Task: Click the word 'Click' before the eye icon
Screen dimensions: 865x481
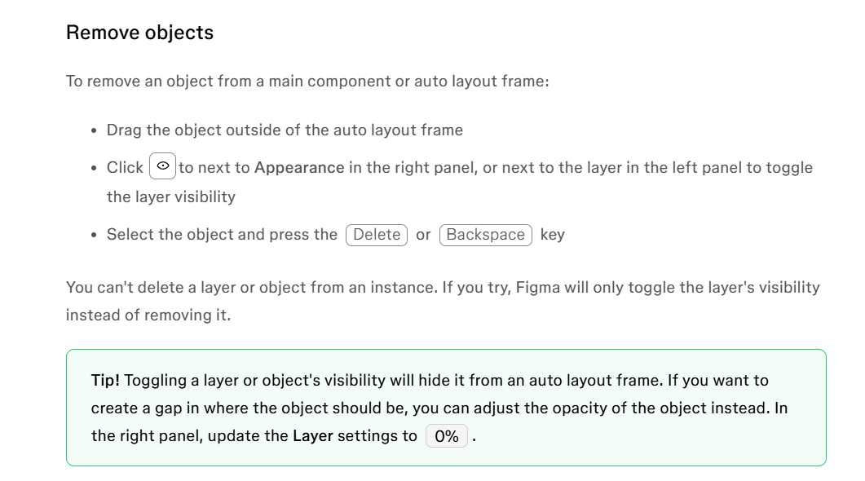Action: [126, 168]
